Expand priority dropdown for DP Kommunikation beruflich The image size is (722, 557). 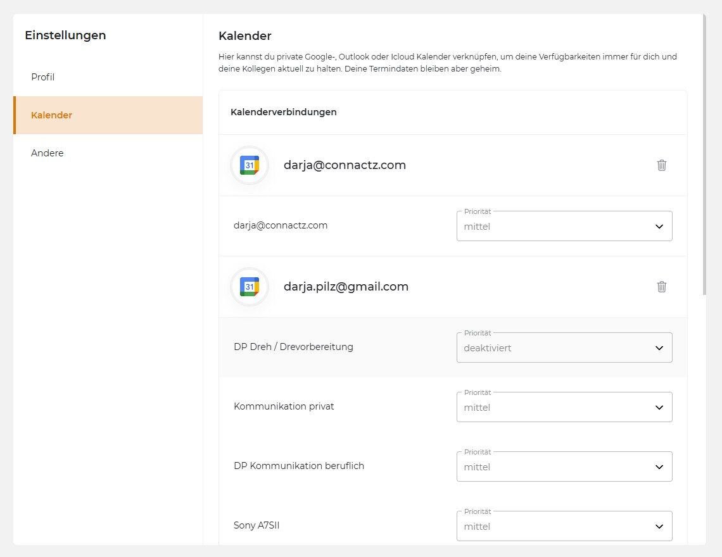[x=564, y=466]
